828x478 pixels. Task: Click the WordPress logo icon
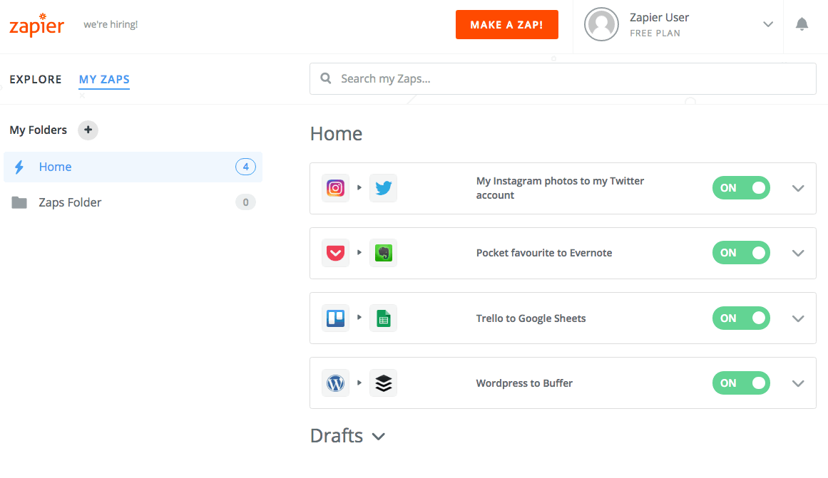tap(335, 383)
